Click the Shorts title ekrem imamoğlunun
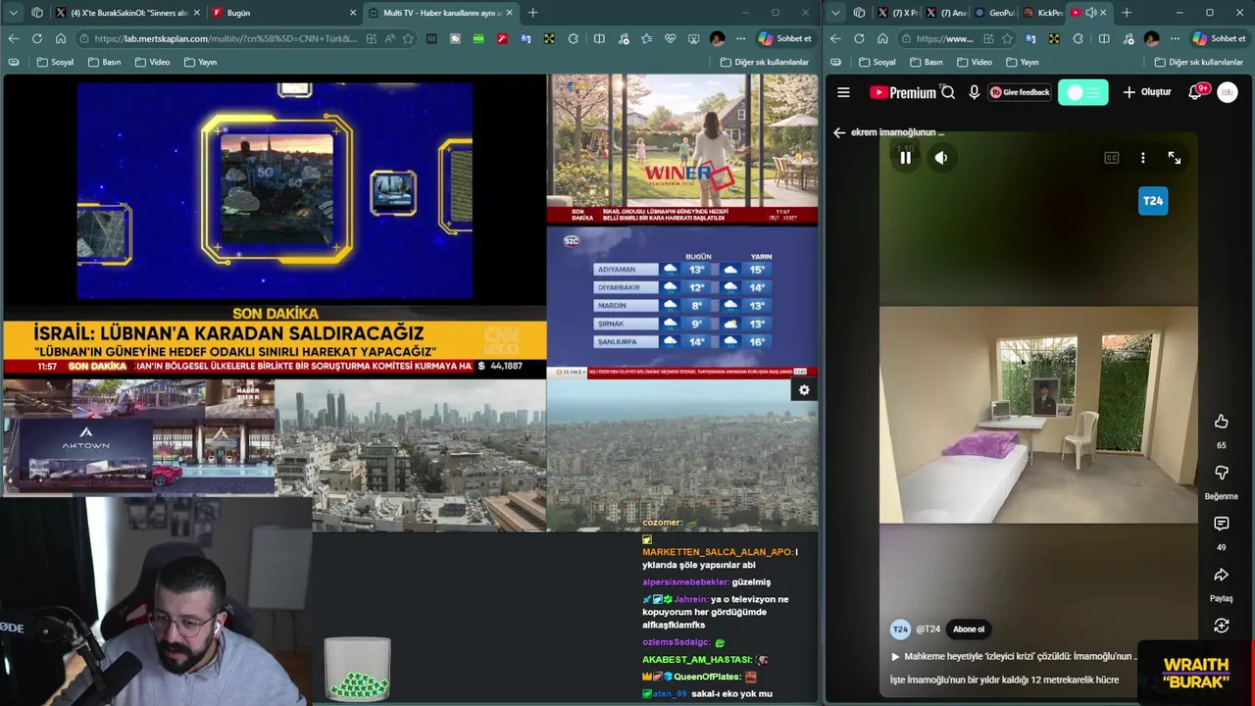This screenshot has width=1255, height=706. (x=897, y=132)
